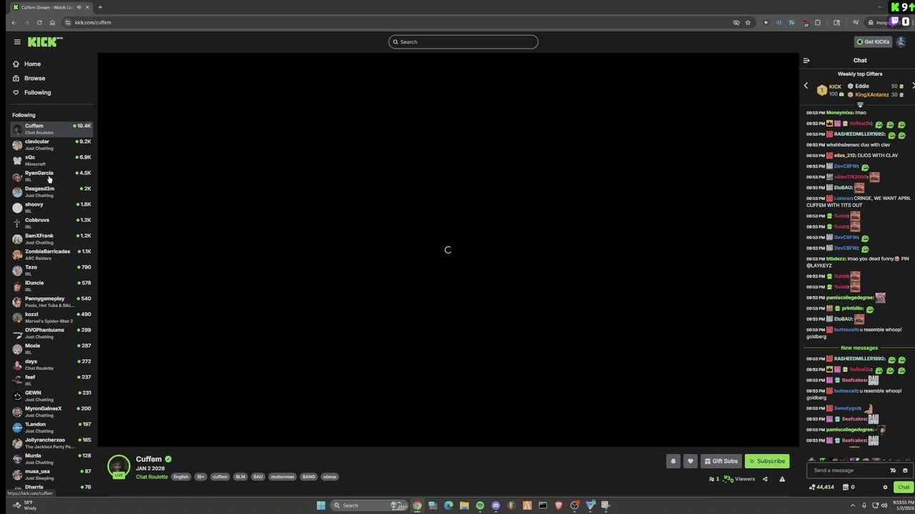Show previous weekly top gifter

[x=806, y=86]
